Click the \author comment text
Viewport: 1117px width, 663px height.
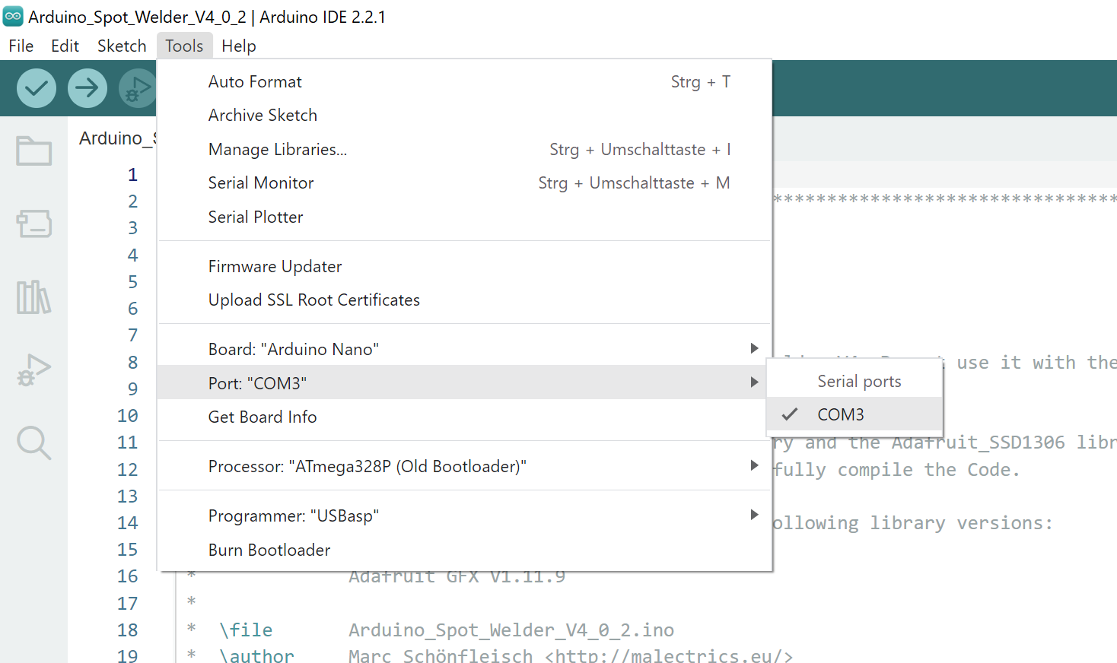tap(256, 655)
